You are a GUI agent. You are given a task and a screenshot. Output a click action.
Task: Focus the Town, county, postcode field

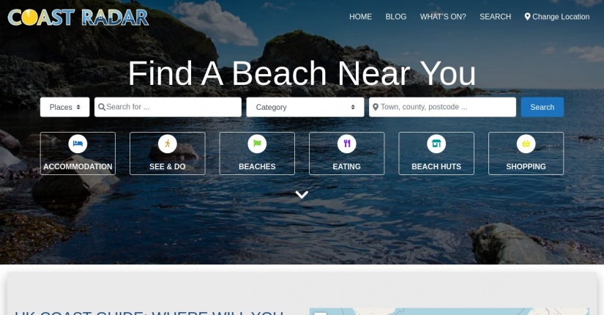click(x=443, y=107)
